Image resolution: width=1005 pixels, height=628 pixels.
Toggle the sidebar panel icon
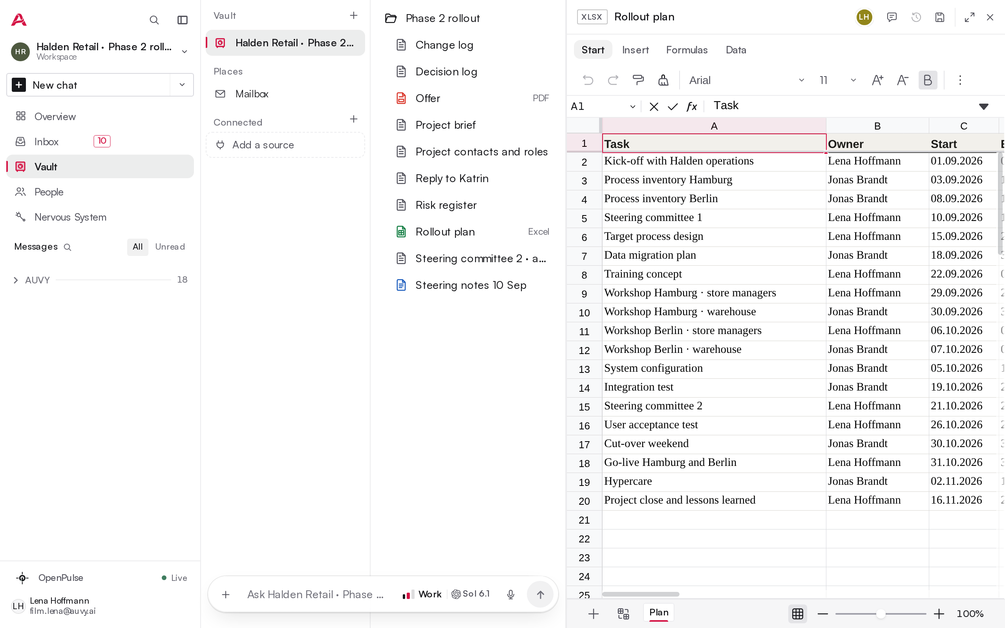click(x=182, y=20)
